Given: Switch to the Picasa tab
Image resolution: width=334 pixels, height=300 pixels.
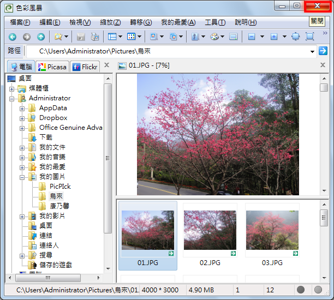Looking at the screenshot, I should [x=52, y=67].
